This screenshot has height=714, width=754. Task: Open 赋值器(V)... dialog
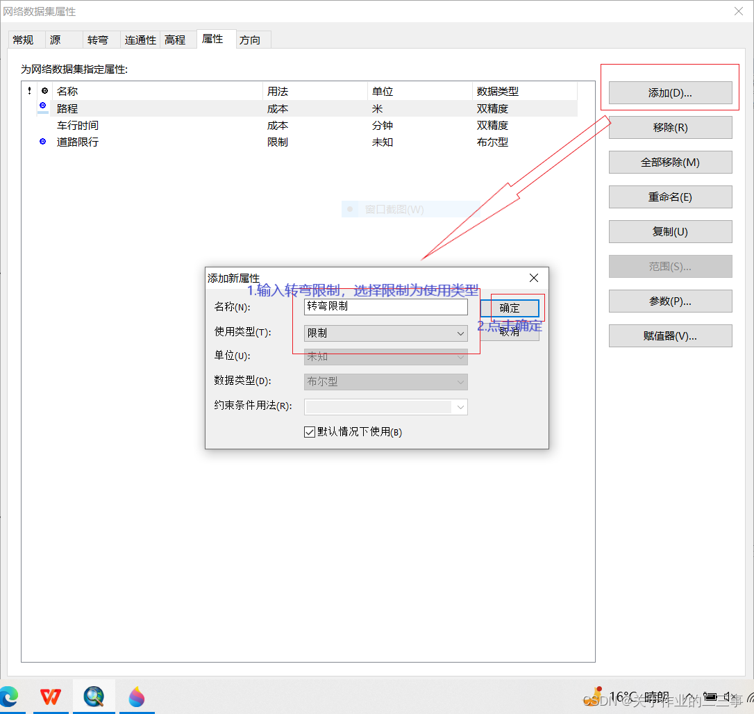[x=670, y=335]
